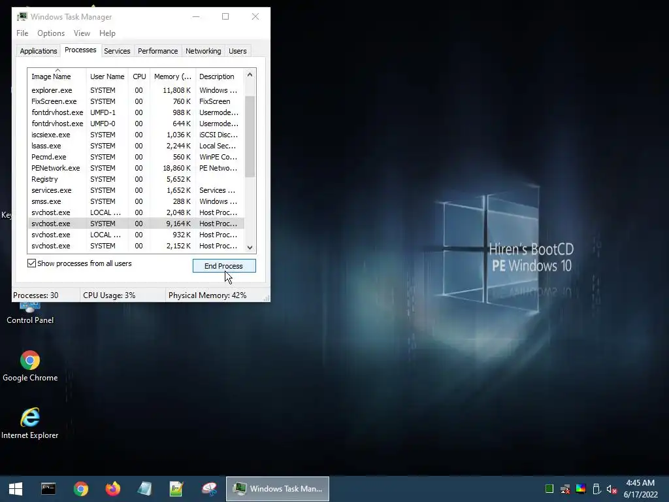Open the View menu
The width and height of the screenshot is (669, 502).
point(82,33)
